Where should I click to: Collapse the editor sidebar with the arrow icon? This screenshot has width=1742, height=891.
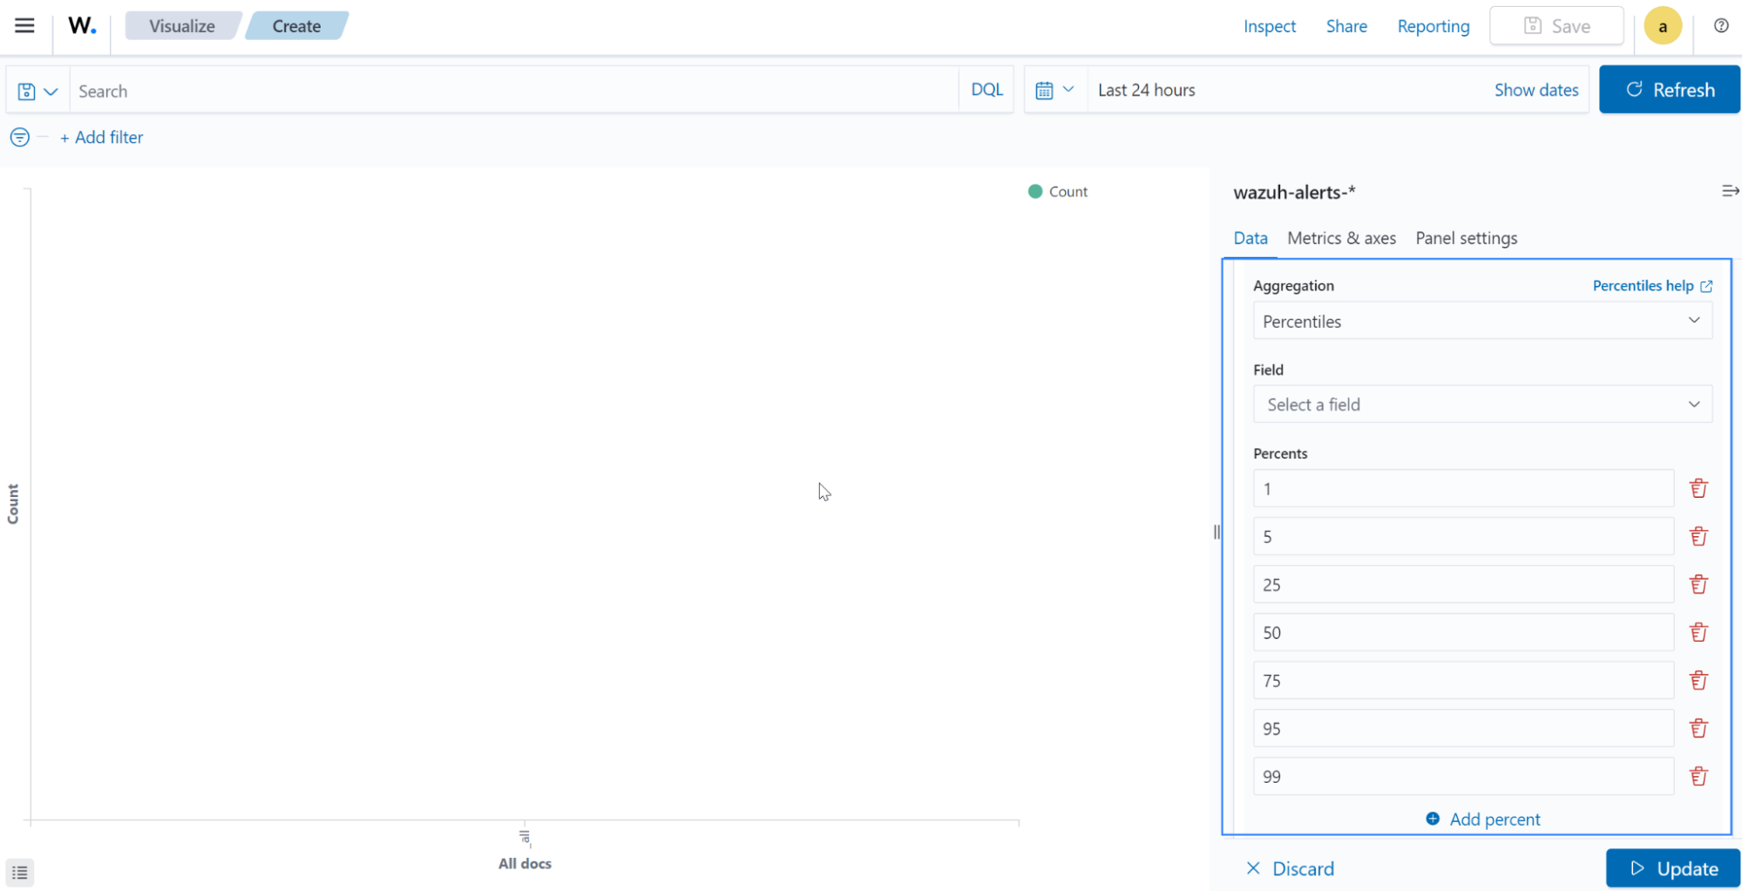[x=1730, y=190]
